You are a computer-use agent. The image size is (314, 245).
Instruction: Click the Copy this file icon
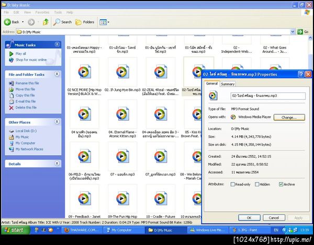[12, 95]
